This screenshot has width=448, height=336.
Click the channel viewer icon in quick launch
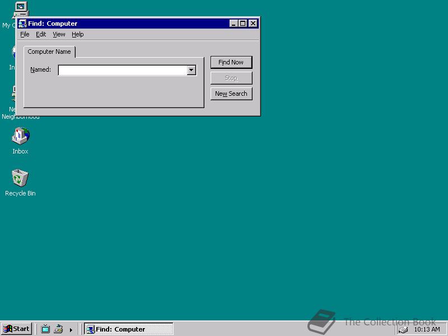click(45, 329)
